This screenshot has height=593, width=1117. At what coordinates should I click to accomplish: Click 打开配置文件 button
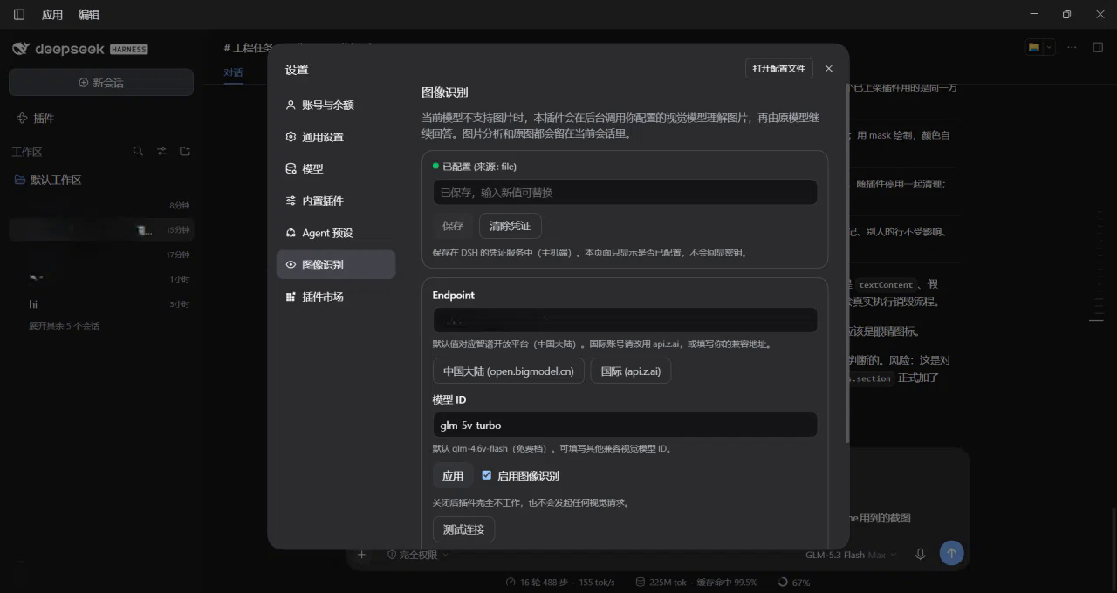778,68
